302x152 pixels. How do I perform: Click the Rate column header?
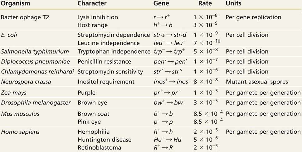click(205, 4)
